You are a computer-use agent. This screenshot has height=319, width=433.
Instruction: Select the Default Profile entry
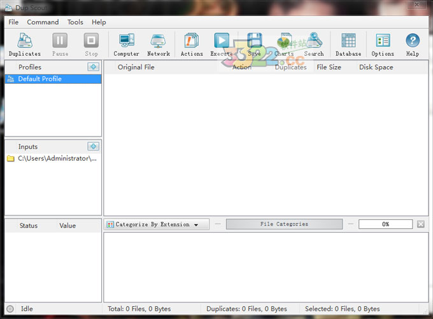pos(53,79)
